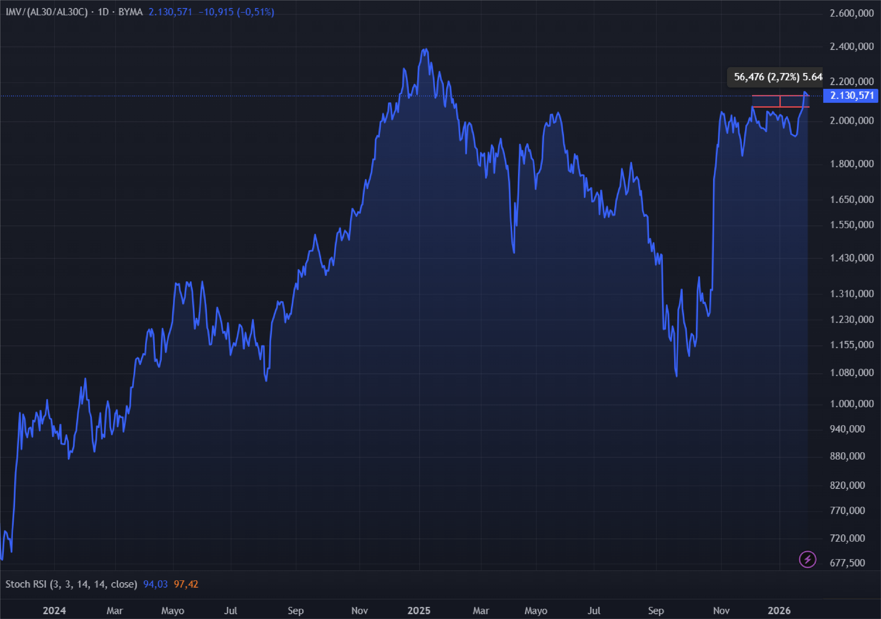Image resolution: width=881 pixels, height=619 pixels.
Task: Click the Stoch RSI indicator legend
Action: [71, 584]
